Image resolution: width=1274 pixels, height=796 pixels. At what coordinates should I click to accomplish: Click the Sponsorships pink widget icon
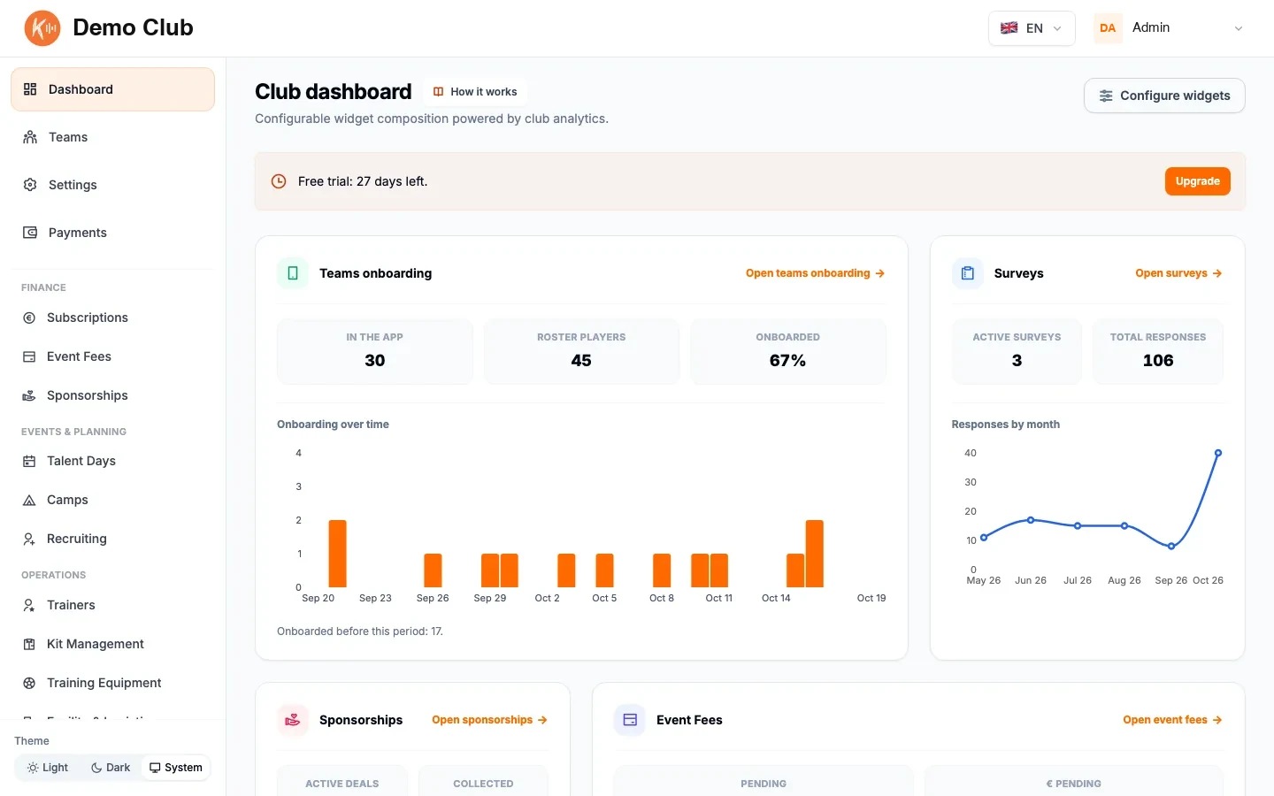pyautogui.click(x=293, y=720)
